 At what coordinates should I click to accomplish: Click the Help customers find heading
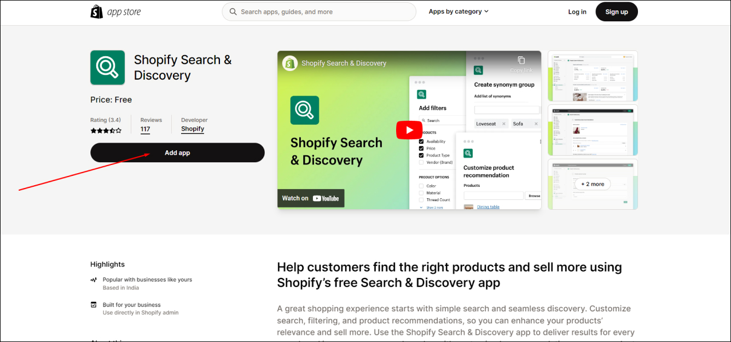pos(449,275)
